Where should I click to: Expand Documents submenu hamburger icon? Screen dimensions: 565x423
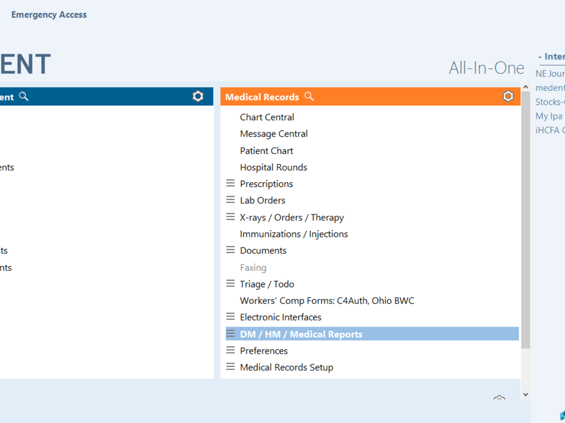pos(231,250)
